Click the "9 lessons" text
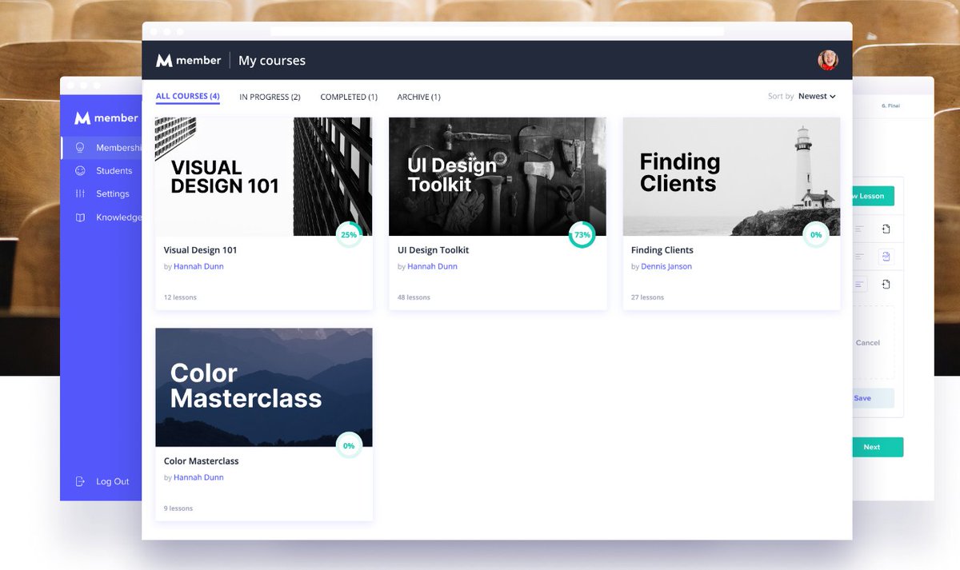 (x=178, y=508)
